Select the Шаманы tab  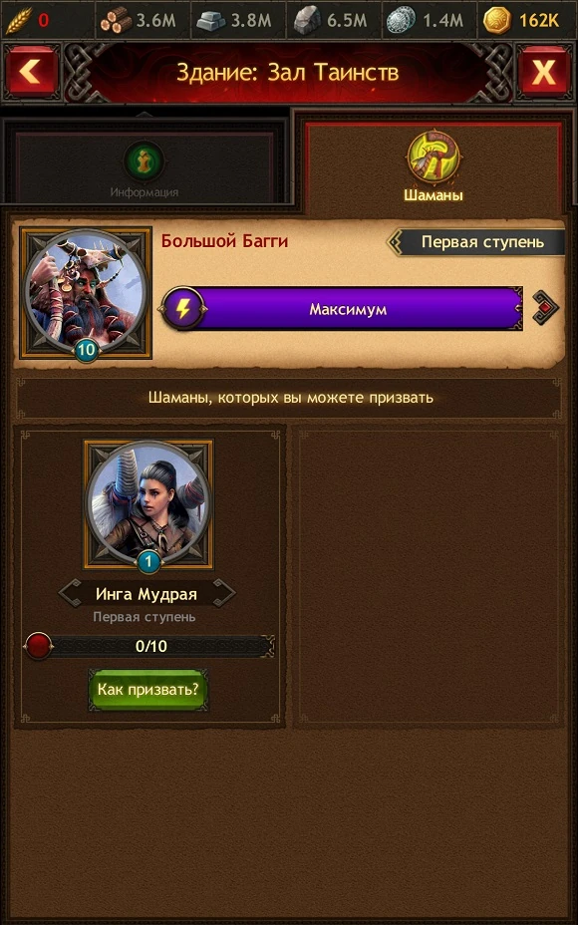(433, 167)
